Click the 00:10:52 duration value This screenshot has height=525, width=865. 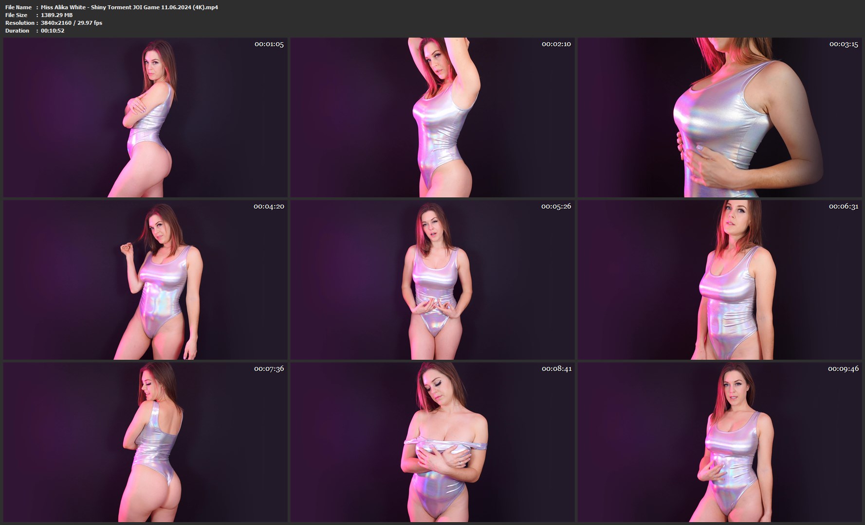[53, 31]
